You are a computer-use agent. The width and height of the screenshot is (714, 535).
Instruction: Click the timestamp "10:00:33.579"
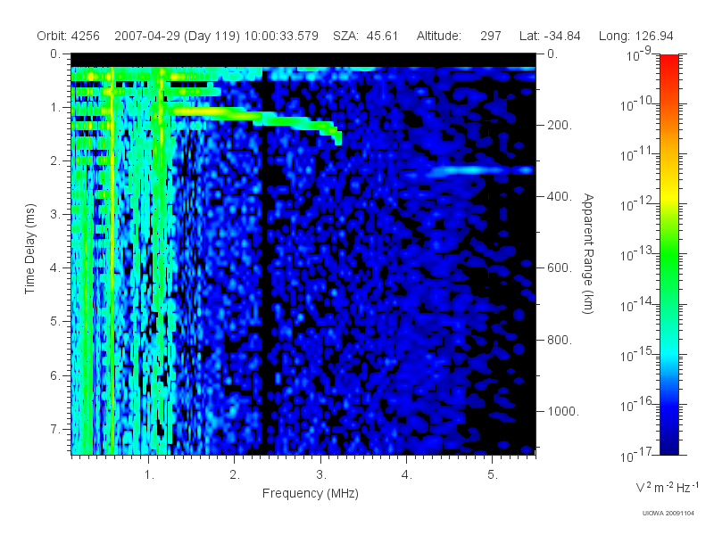click(x=281, y=36)
